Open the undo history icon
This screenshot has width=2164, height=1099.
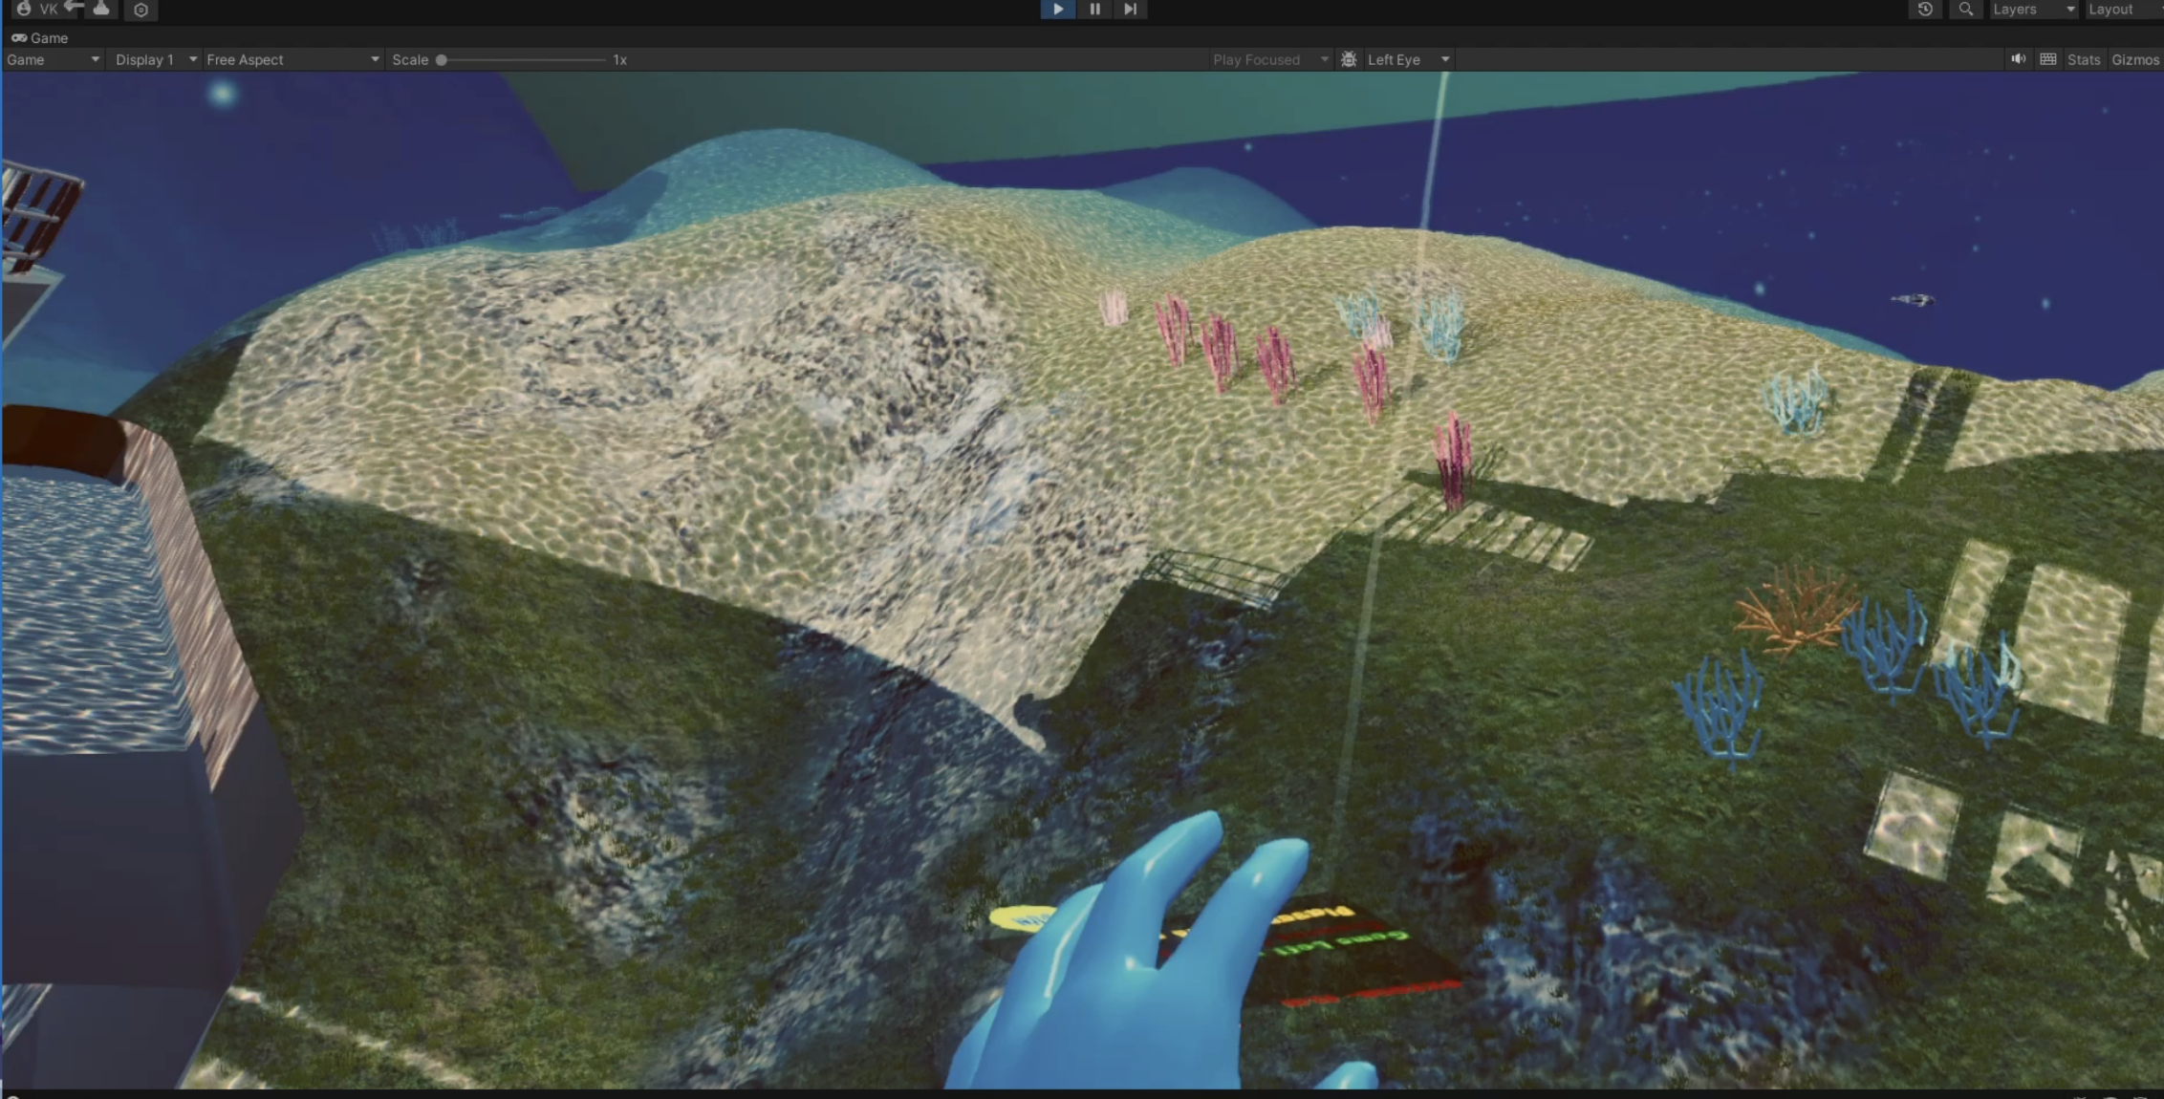point(1925,9)
